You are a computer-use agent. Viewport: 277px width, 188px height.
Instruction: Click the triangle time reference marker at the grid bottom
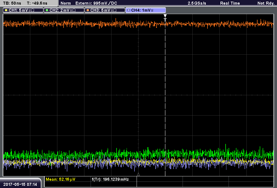click(138, 174)
